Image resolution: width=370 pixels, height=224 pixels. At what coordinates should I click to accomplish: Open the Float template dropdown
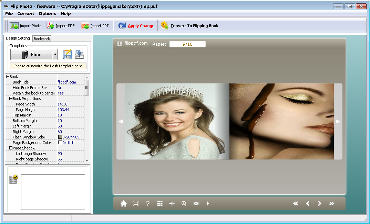55,54
